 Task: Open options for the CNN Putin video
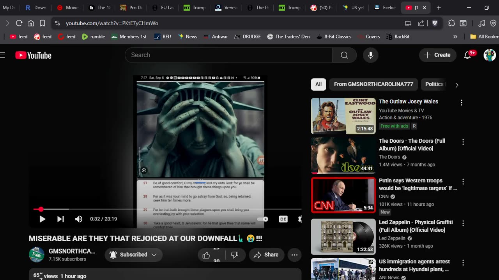pos(463,182)
